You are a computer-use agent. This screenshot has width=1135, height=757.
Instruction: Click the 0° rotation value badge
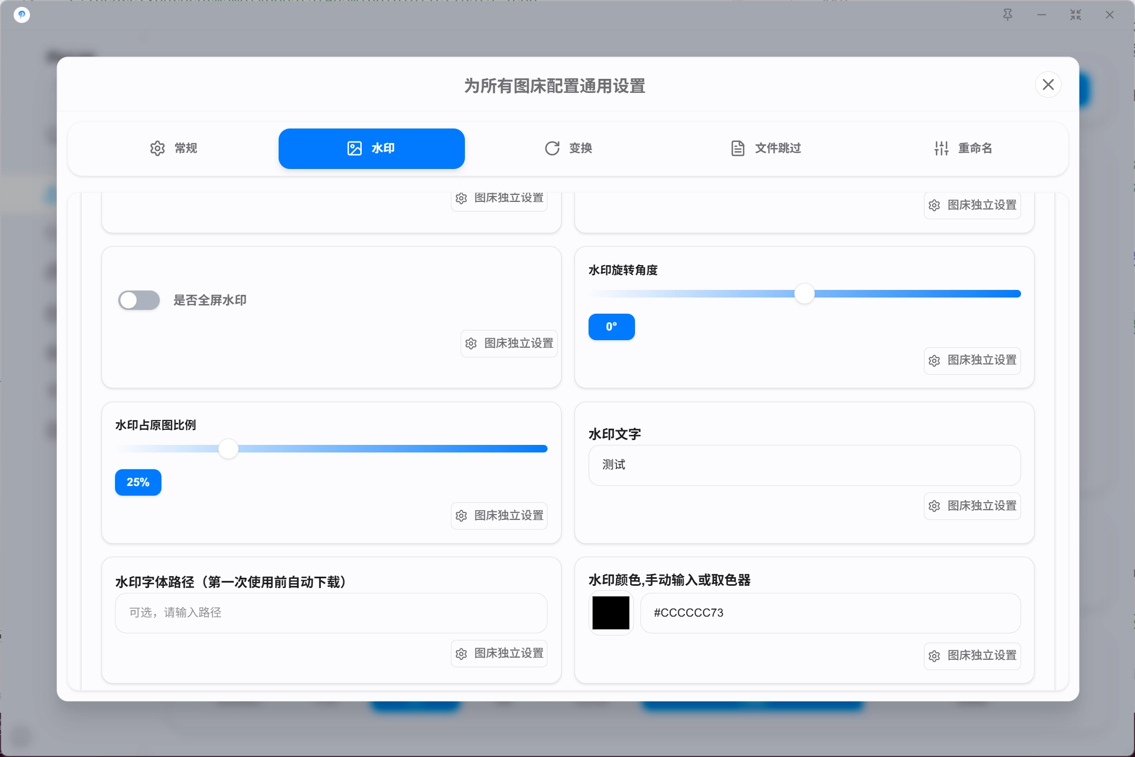point(612,327)
